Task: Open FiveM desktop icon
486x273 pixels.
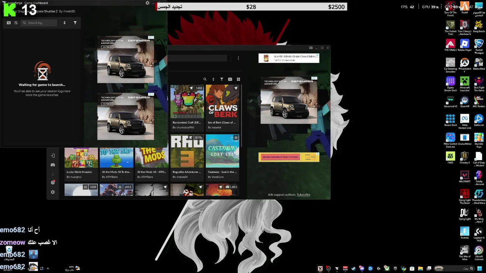Action: click(464, 8)
